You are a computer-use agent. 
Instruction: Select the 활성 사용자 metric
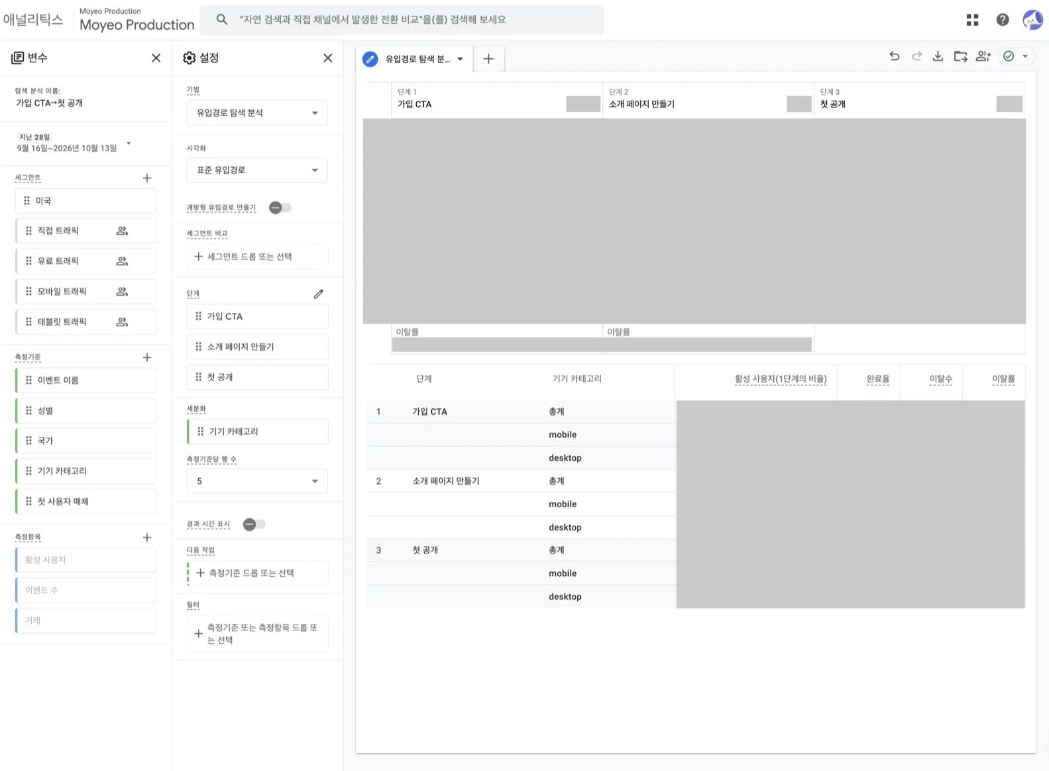click(x=85, y=560)
